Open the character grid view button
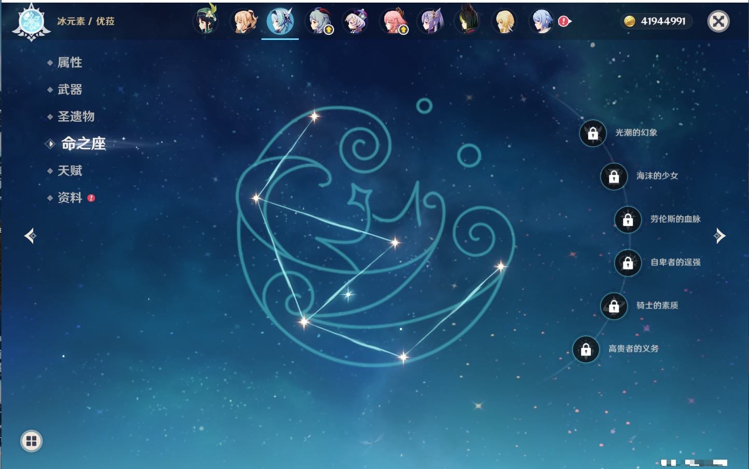Viewport: 749px width, 469px height. click(31, 441)
